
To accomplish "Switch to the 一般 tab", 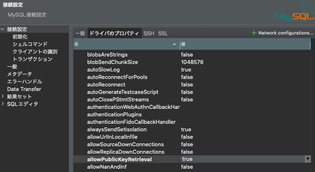I will click(80, 33).
